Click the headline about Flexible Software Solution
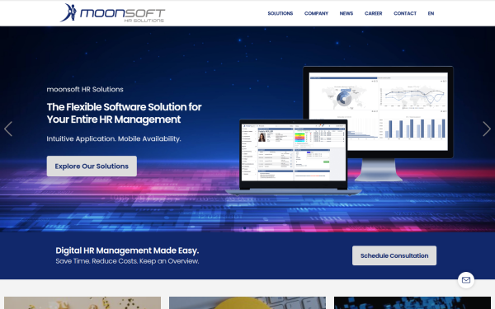495x309 pixels. [124, 113]
